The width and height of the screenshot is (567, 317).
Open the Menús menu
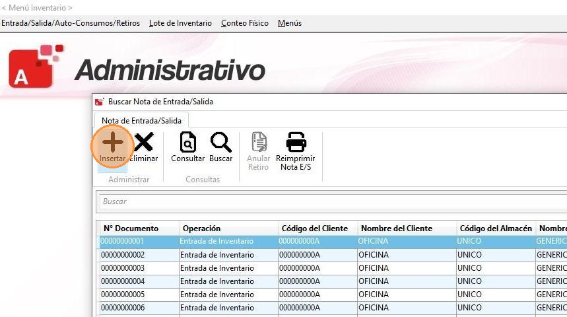tap(290, 23)
